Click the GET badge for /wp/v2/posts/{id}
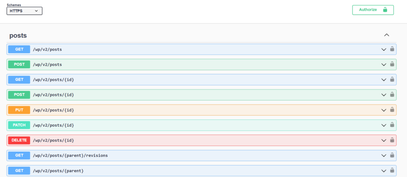Viewport: 407px width, 177px height. pyautogui.click(x=19, y=80)
